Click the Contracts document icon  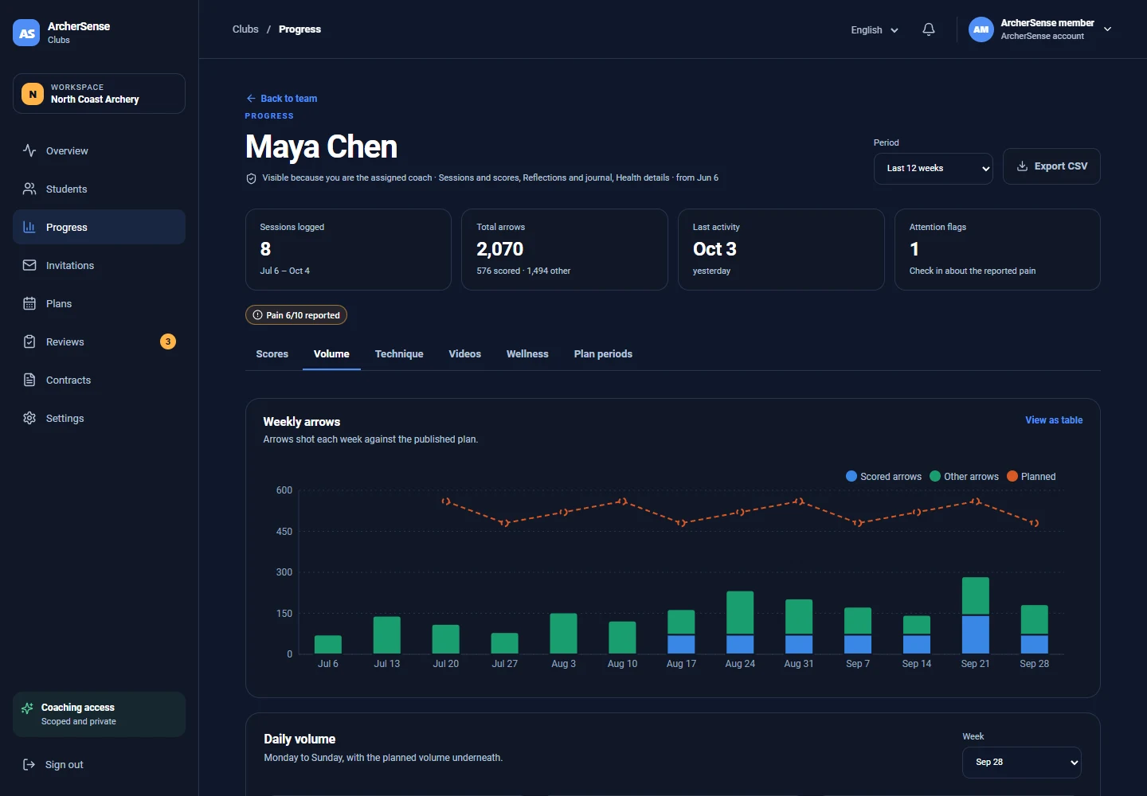click(29, 380)
